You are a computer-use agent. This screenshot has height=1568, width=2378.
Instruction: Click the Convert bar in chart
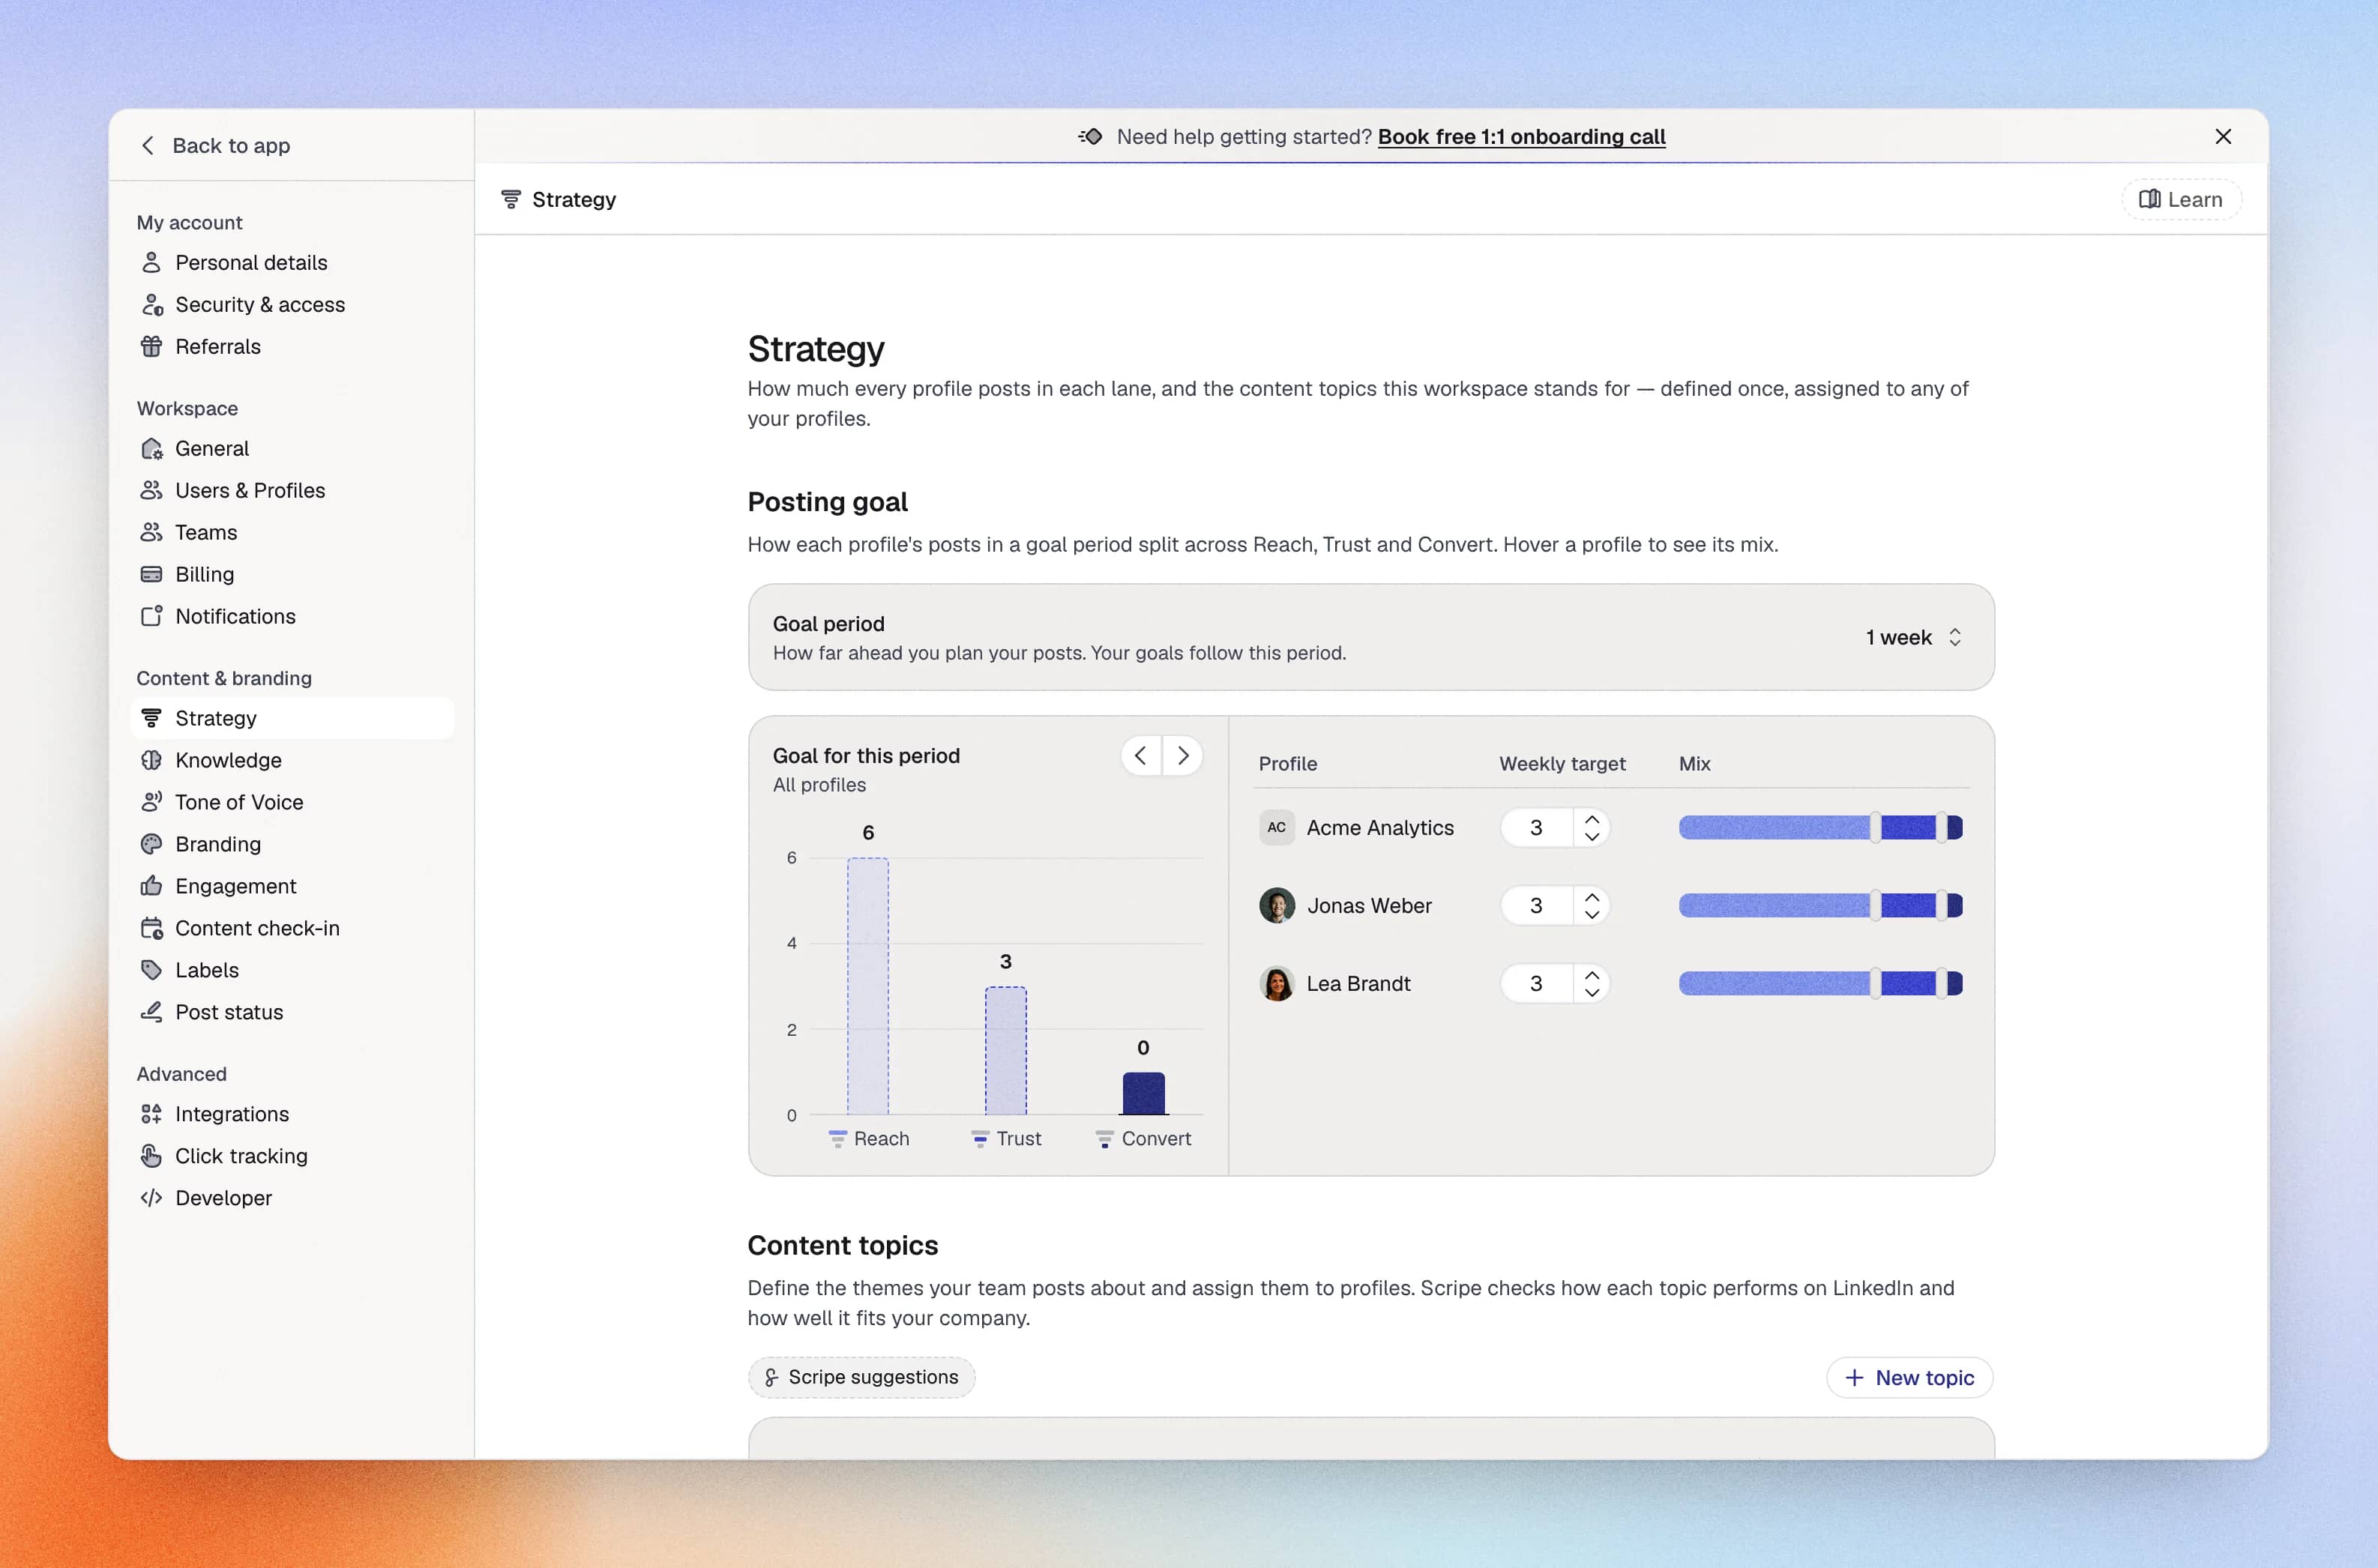point(1143,1094)
